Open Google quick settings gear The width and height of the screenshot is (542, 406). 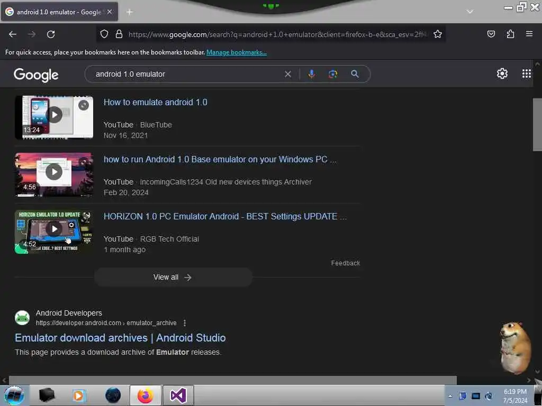pos(502,73)
